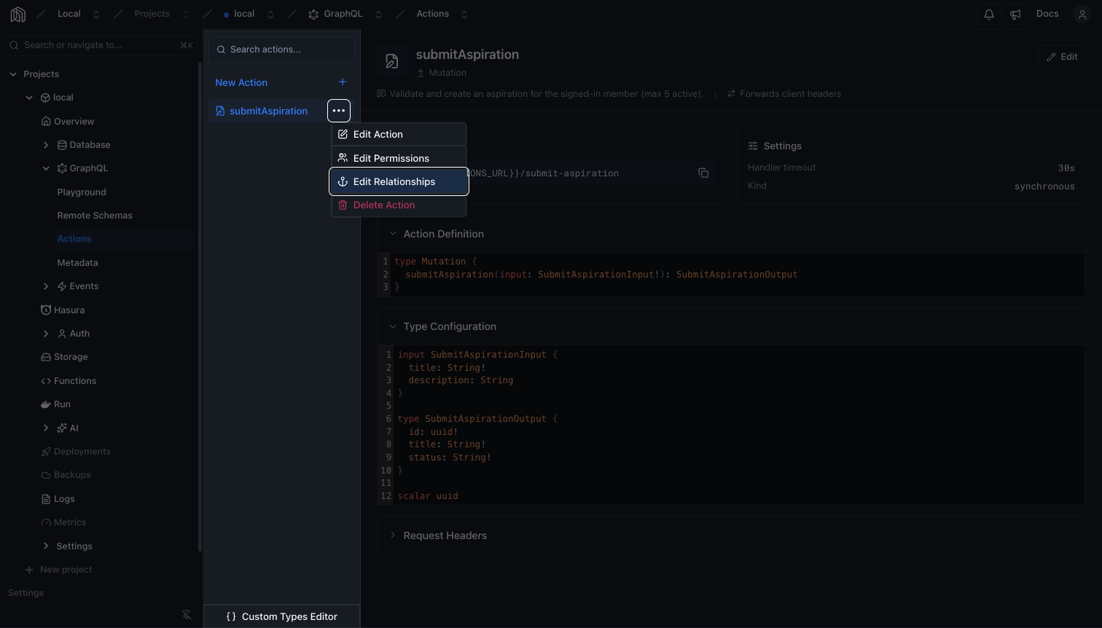Click the submitAspiration action file icon
This screenshot has width=1102, height=628.
coord(220,111)
